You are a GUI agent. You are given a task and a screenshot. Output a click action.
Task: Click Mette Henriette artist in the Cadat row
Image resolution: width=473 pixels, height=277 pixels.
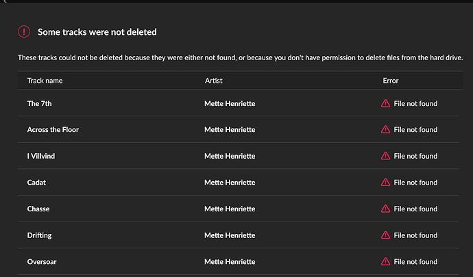coord(230,183)
